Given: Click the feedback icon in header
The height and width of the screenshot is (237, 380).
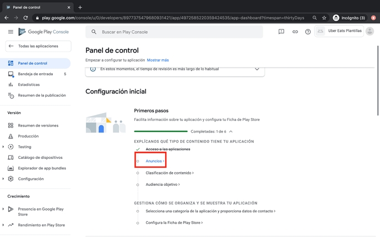Looking at the screenshot, I should click(281, 32).
